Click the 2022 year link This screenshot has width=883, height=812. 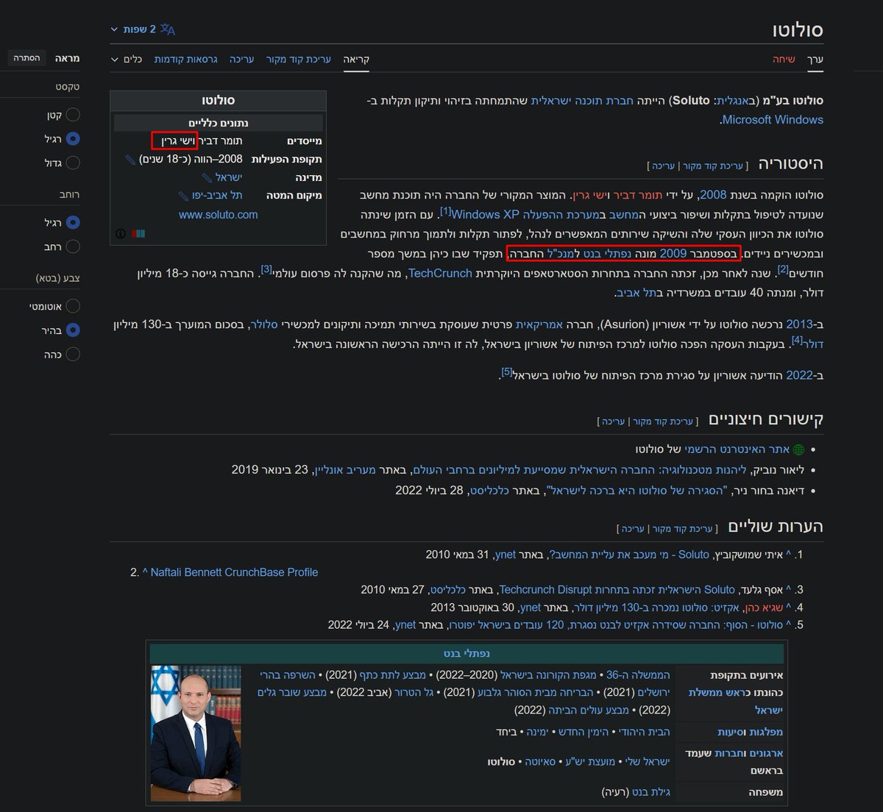(799, 375)
